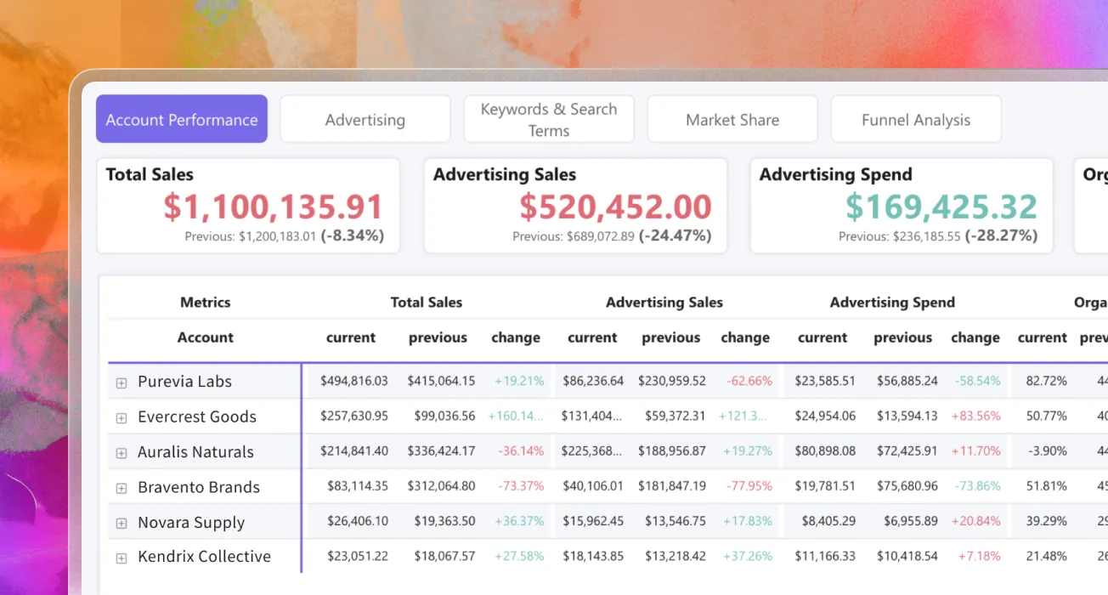Click the Total Sales column group header

(x=427, y=303)
